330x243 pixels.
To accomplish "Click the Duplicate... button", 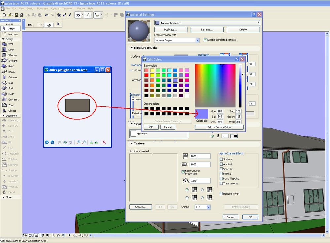I will tap(171, 30).
